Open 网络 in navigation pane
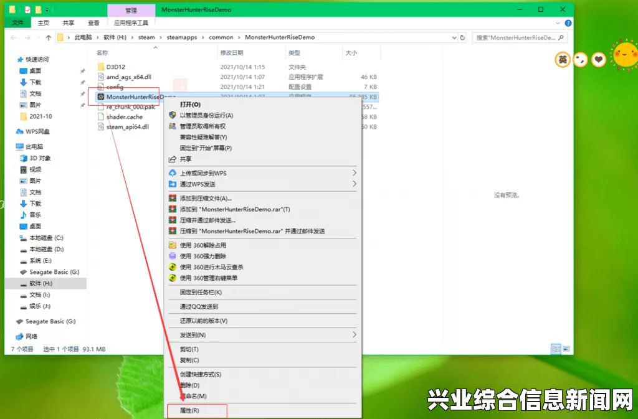 pos(31,336)
